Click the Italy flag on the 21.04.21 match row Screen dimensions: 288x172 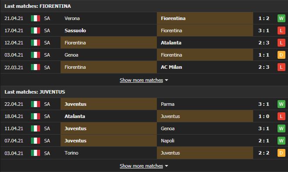coord(35,18)
